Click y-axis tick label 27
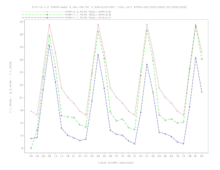Screen dimensions: 220x170 pos(21,72)
